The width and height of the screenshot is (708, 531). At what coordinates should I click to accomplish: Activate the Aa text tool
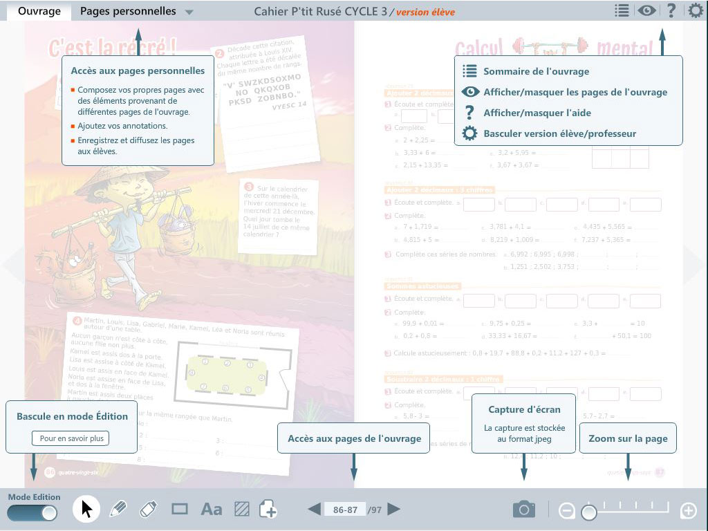click(211, 510)
